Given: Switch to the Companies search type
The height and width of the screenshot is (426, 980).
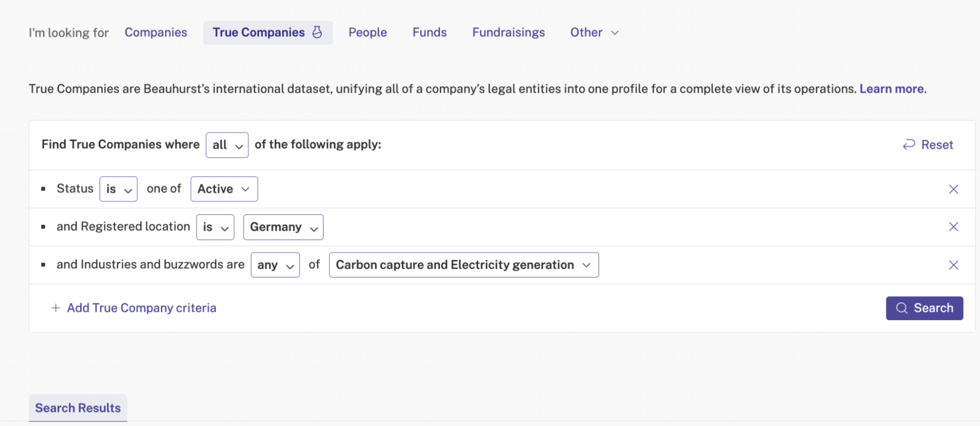Looking at the screenshot, I should (156, 32).
